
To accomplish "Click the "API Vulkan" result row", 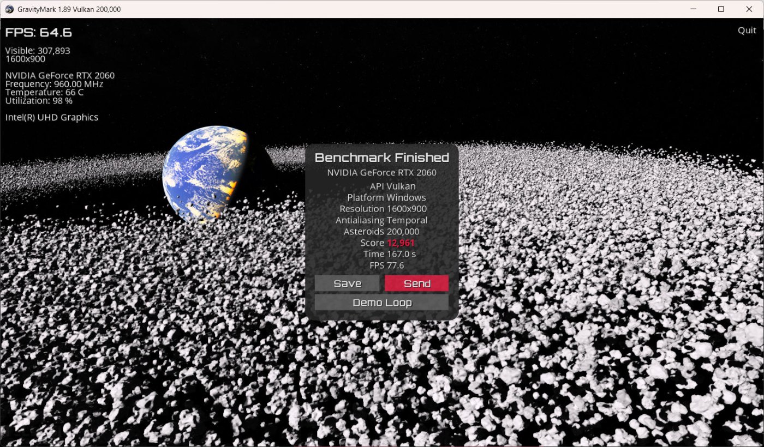I will (x=393, y=186).
